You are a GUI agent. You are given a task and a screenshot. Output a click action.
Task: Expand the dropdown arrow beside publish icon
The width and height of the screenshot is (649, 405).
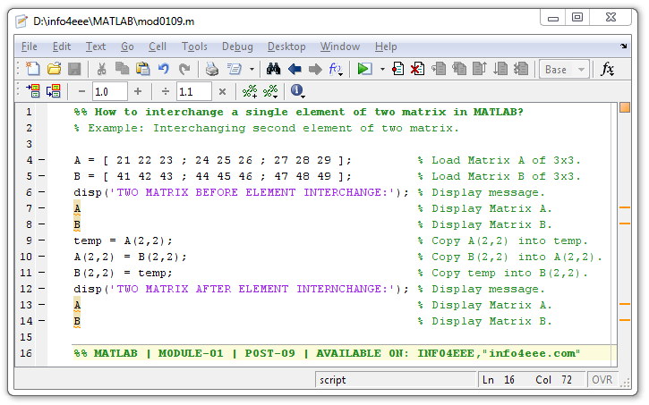point(252,70)
